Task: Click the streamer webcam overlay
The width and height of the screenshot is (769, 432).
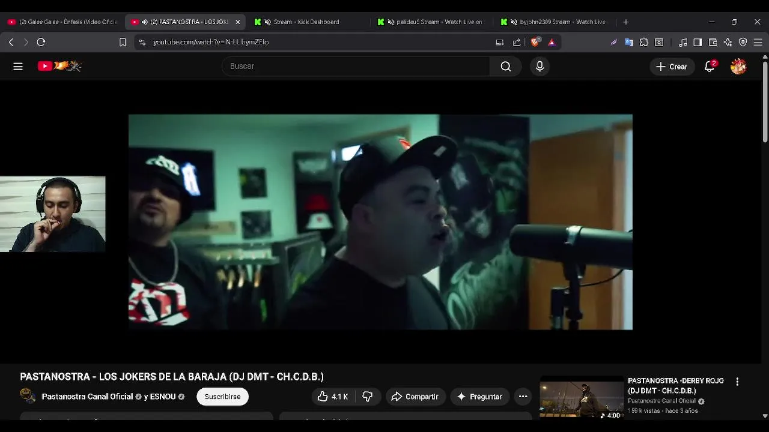Action: [x=53, y=214]
